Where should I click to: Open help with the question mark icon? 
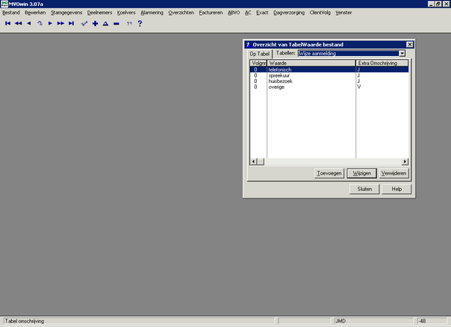point(140,23)
